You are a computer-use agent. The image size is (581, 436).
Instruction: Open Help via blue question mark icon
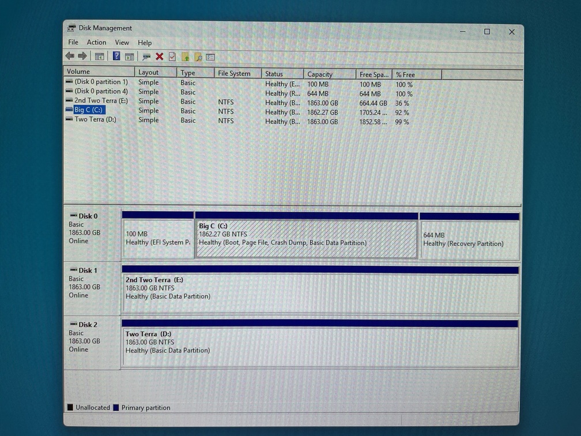pyautogui.click(x=116, y=57)
